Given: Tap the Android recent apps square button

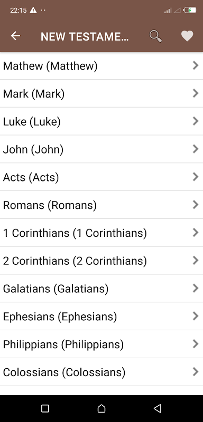Looking at the screenshot, I should 45,408.
